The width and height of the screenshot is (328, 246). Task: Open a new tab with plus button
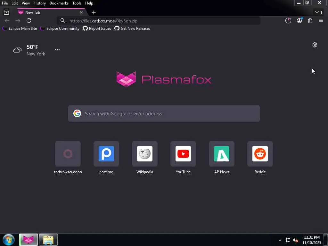[94, 12]
